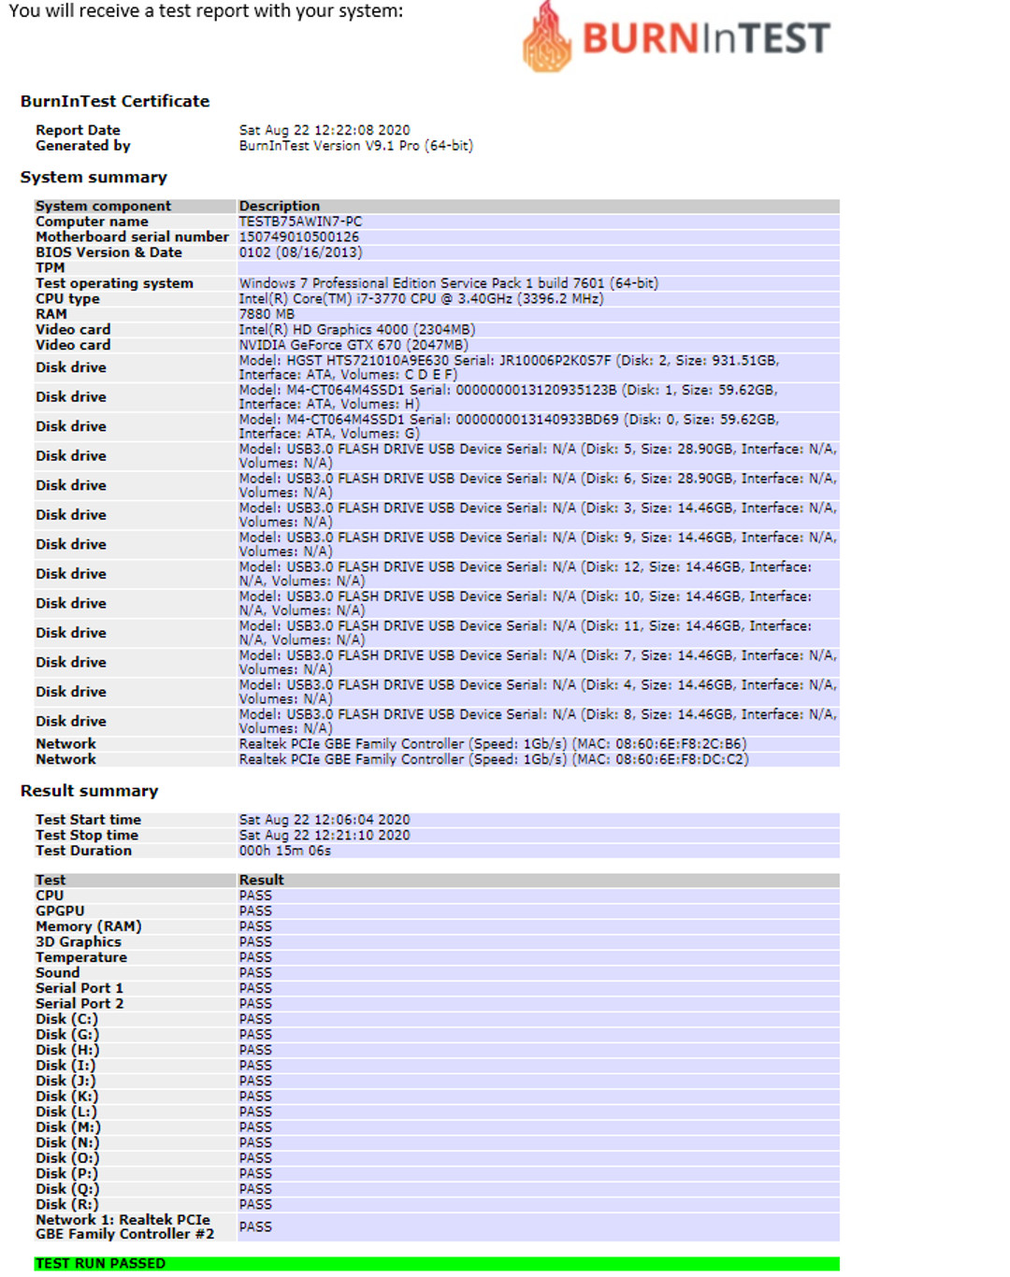The height and width of the screenshot is (1277, 1010).
Task: Click the 3D Graphics test row label
Action: point(79,942)
